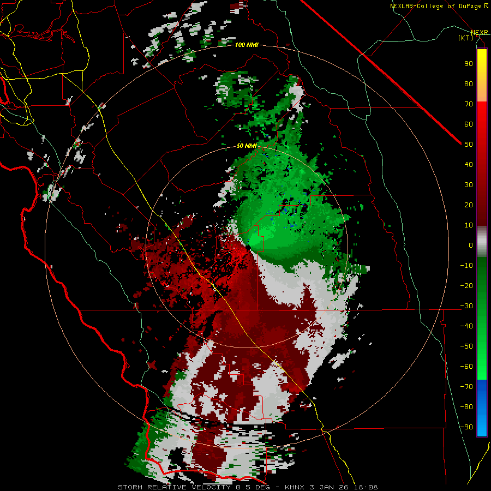The width and height of the screenshot is (491, 491).
Task: Click the gray zero-velocity band of the color bar
Action: click(x=482, y=242)
